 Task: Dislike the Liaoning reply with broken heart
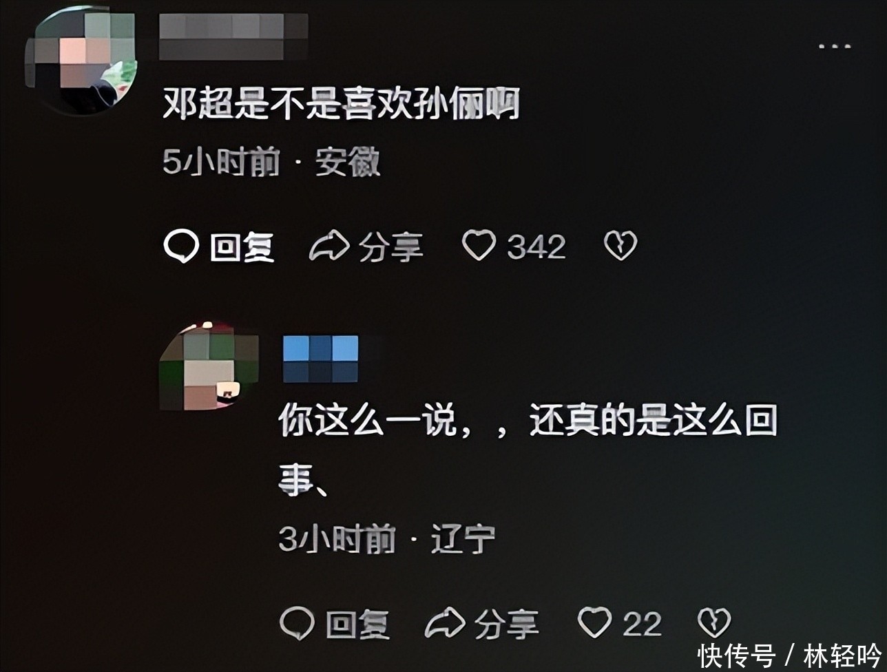point(714,623)
